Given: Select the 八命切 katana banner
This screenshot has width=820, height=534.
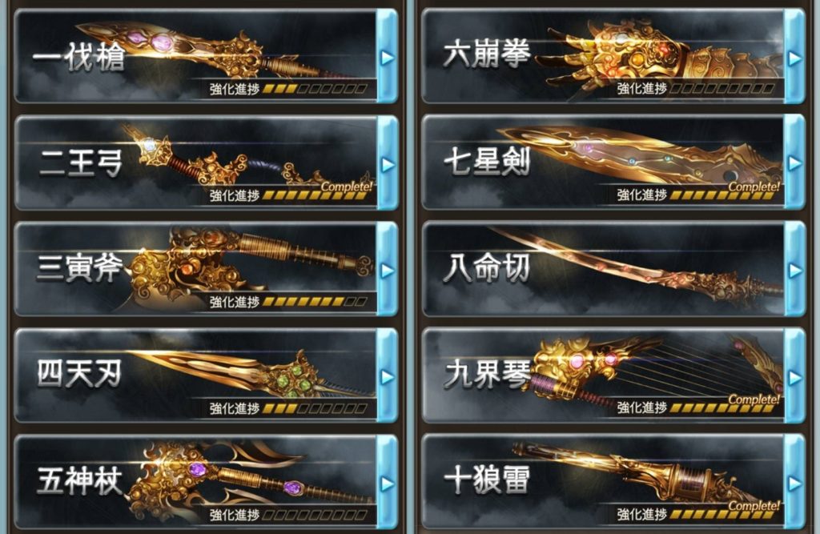Looking at the screenshot, I should tap(603, 269).
